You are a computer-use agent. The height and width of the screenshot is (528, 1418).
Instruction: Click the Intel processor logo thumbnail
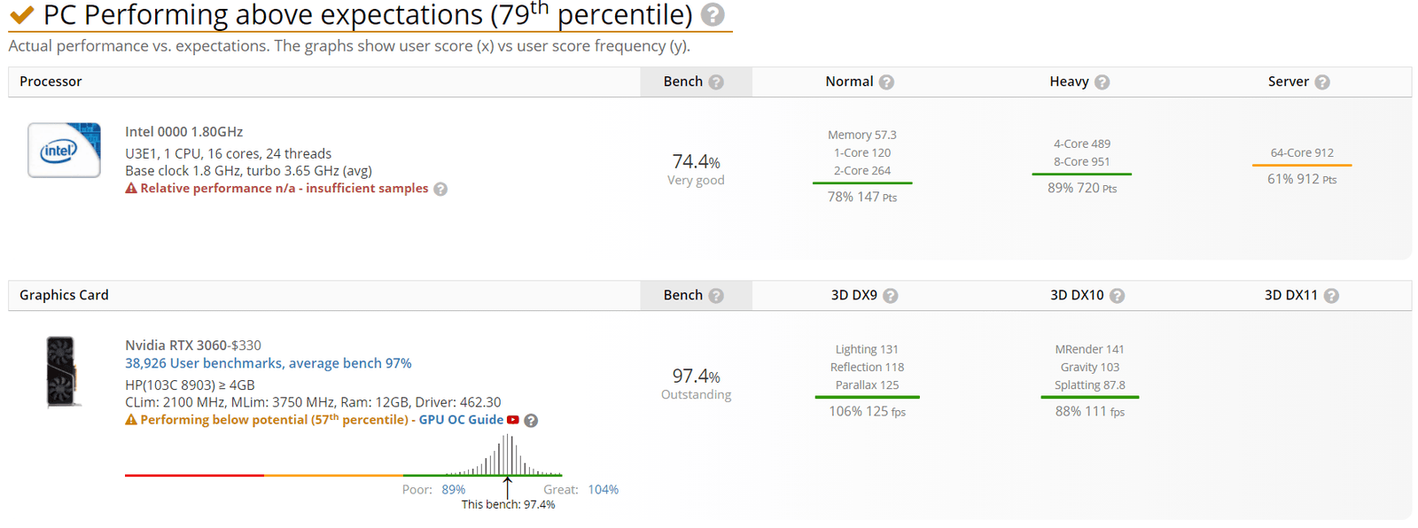(64, 151)
